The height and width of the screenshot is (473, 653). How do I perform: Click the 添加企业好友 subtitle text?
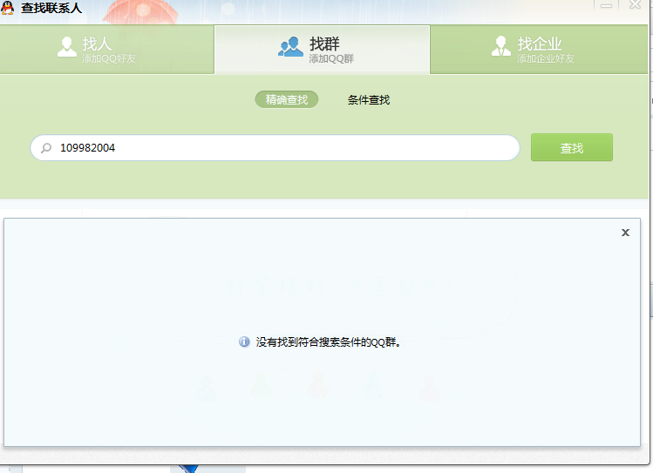point(545,59)
